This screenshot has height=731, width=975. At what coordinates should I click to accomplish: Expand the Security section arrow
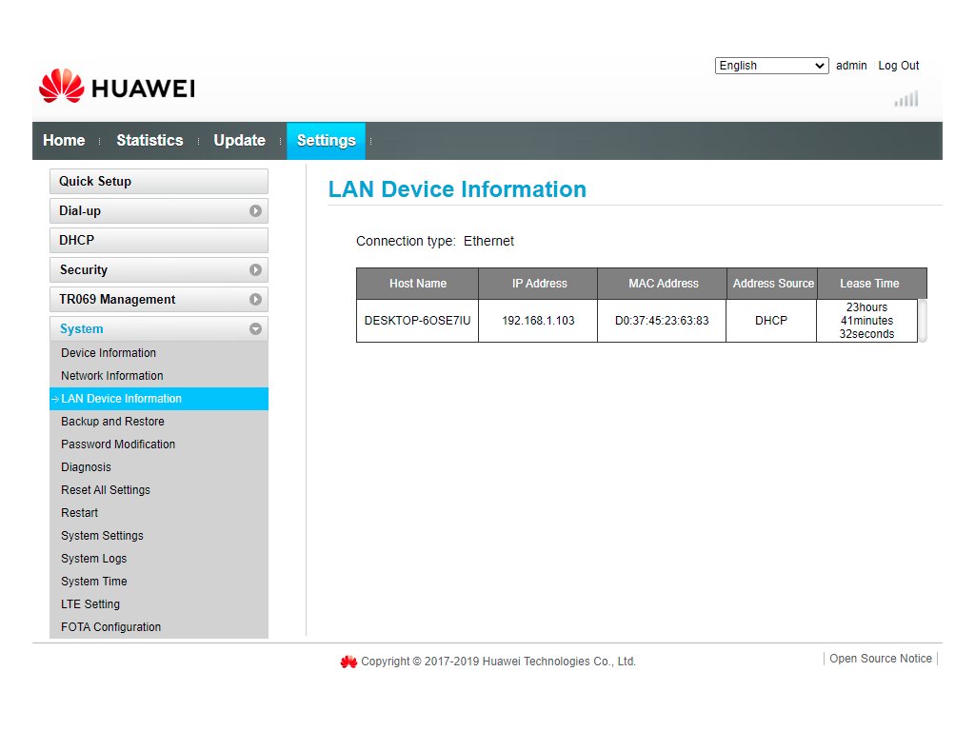click(x=255, y=270)
